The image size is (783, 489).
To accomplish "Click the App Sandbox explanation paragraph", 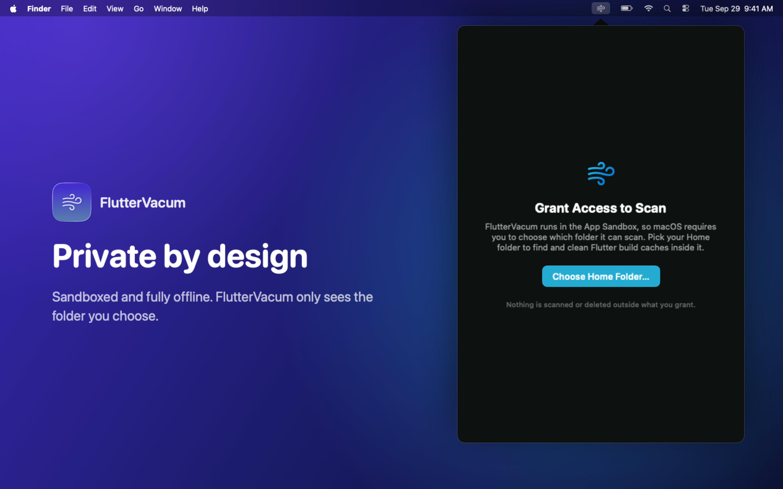I will point(601,237).
